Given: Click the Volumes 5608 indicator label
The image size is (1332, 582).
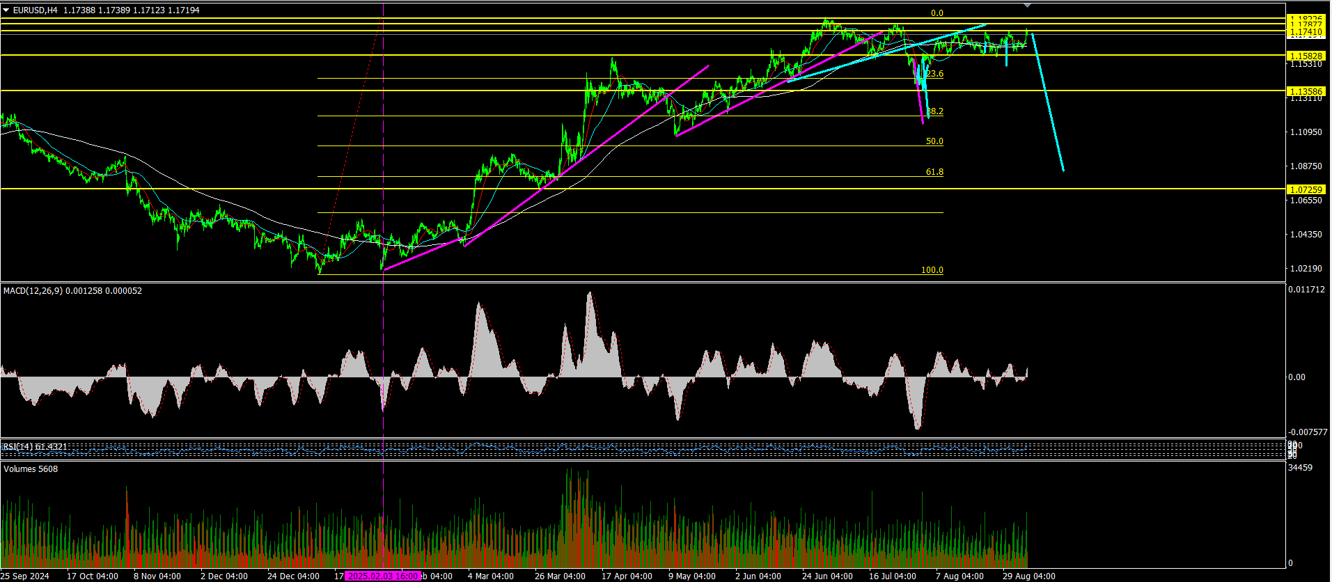Looking at the screenshot, I should pos(31,469).
